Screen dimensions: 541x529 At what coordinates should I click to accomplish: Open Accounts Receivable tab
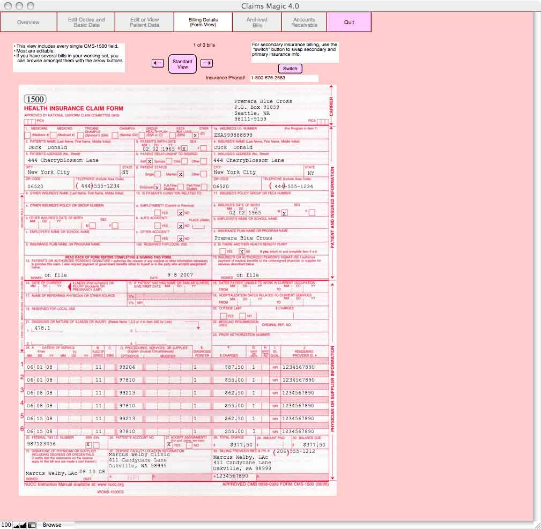tap(305, 22)
